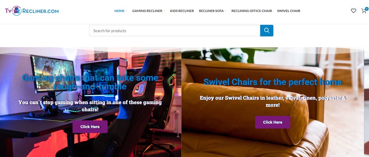This screenshot has height=157, width=369.
Task: Open the wishlist heart icon
Action: coord(354,11)
